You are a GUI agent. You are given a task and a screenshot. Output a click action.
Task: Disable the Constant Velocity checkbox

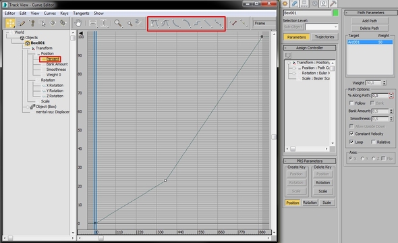tap(351, 134)
